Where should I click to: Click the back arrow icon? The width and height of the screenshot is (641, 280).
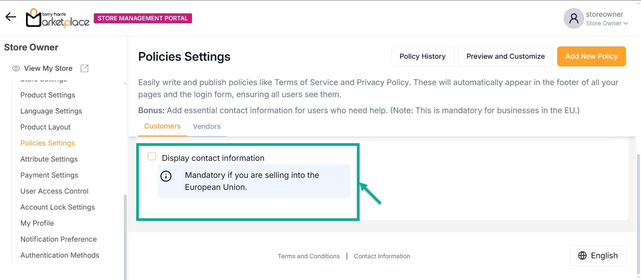[x=11, y=17]
